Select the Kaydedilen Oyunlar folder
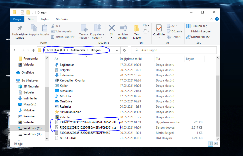Viewport: 243px width, 156px height. click(73, 80)
